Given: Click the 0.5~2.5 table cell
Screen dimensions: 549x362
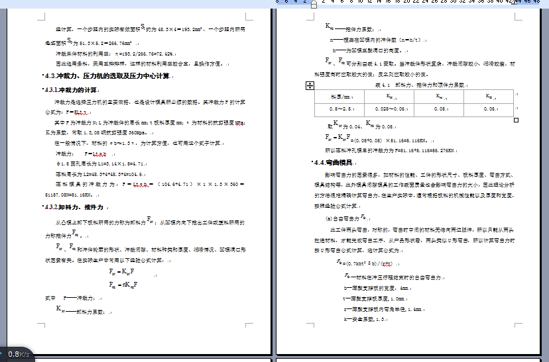Looking at the screenshot, I should (339, 109).
